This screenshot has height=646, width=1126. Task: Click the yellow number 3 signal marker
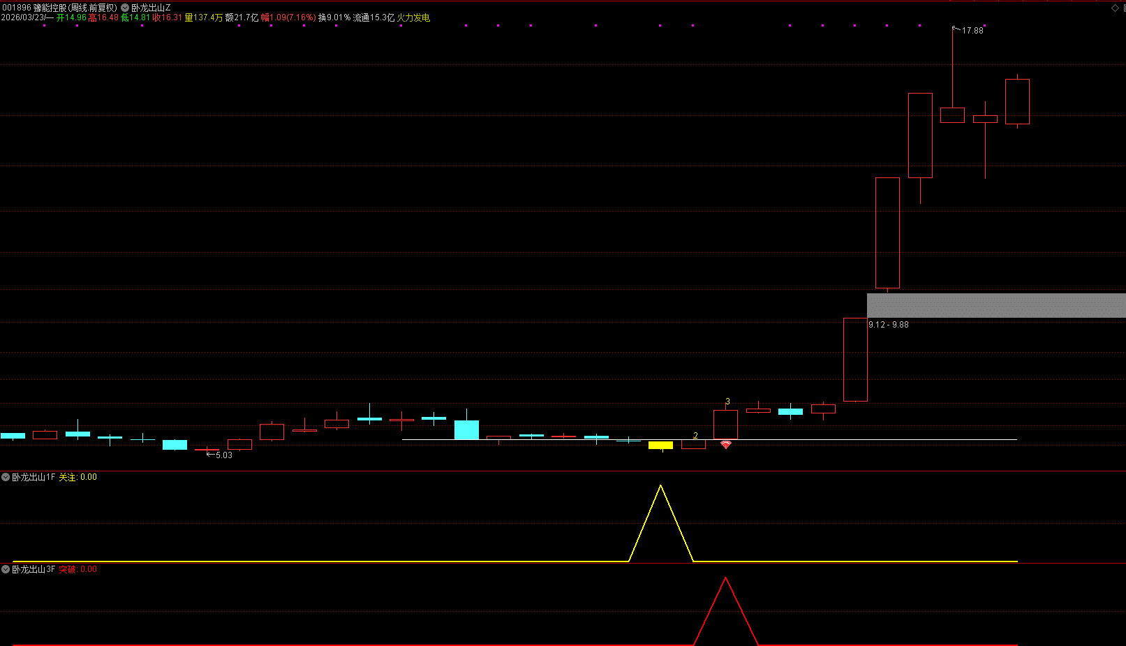click(x=727, y=402)
